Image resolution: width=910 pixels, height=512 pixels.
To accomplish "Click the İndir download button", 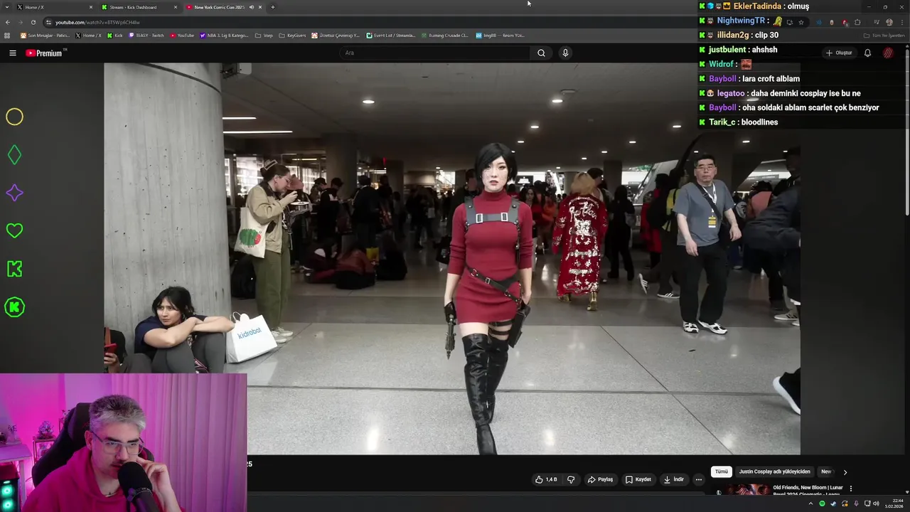I will pyautogui.click(x=674, y=479).
